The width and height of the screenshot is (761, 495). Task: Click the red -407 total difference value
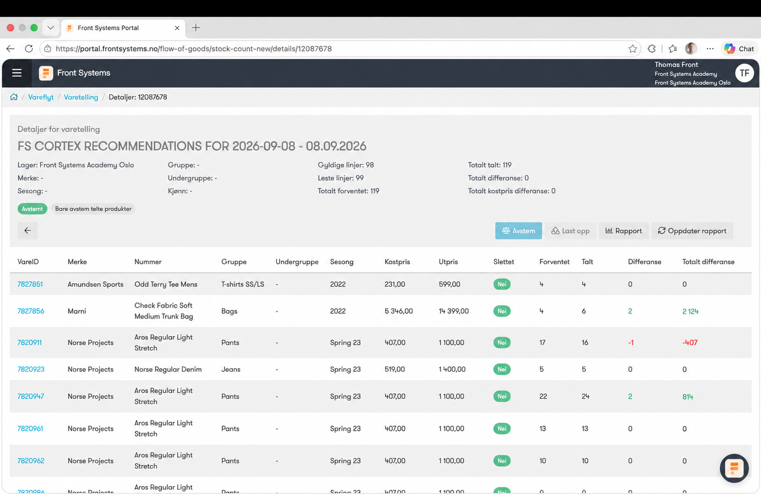(690, 342)
